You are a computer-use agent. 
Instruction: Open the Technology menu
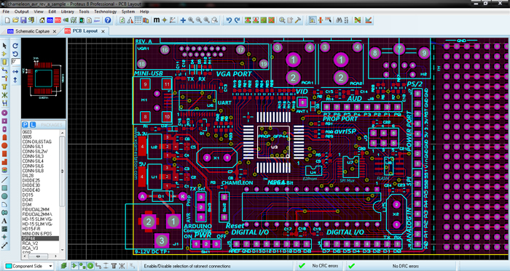[x=106, y=12]
